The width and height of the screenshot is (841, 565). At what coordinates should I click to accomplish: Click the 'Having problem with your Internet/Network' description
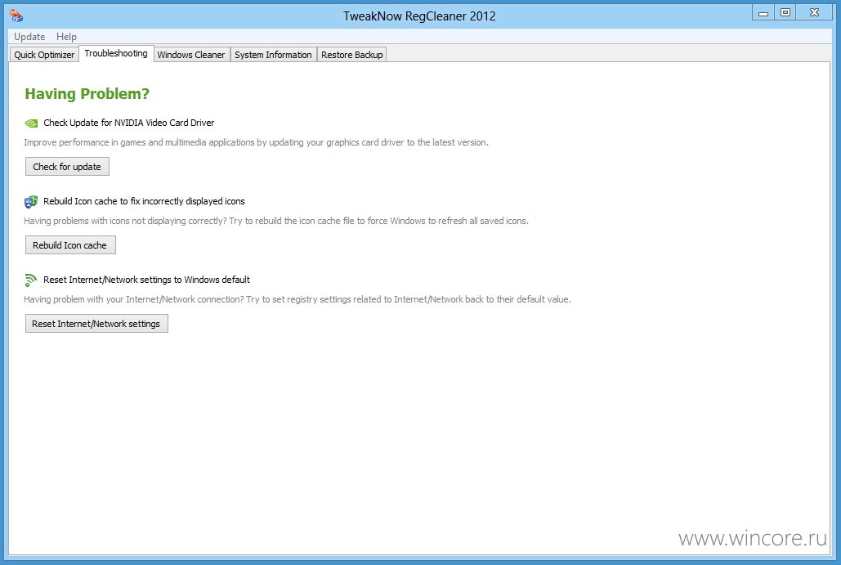click(x=297, y=299)
